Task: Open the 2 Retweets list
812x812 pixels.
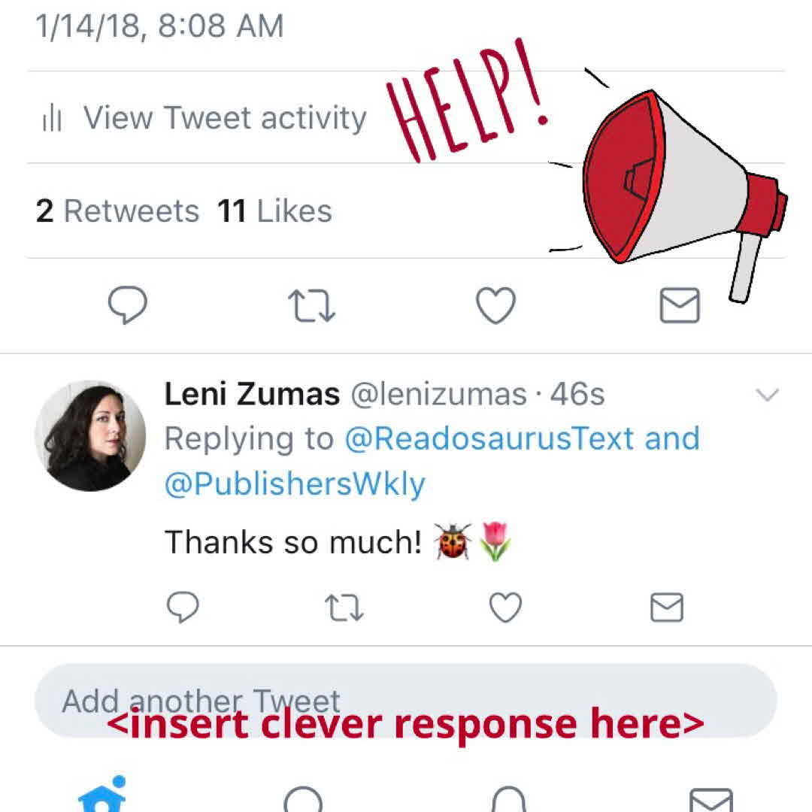Action: pos(117,211)
